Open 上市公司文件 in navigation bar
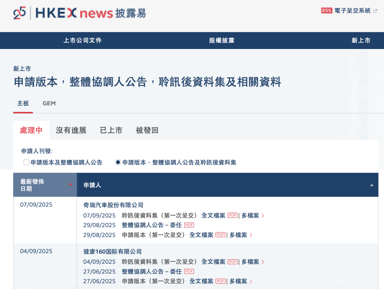The image size is (384, 289). click(x=82, y=40)
